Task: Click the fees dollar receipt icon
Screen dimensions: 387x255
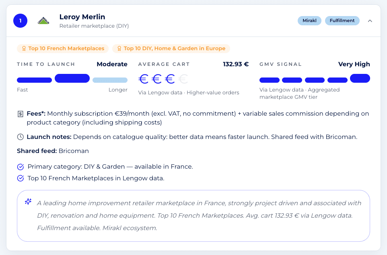Action: tap(21, 114)
